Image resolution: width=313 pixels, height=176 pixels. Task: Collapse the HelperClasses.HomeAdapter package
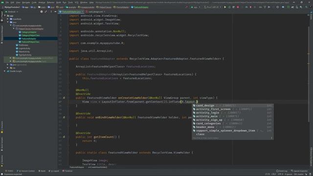click(14, 29)
